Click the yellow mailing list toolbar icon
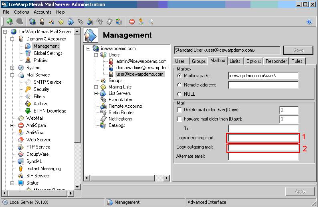Viewport: 319px width, 207px height. [x=61, y=22]
